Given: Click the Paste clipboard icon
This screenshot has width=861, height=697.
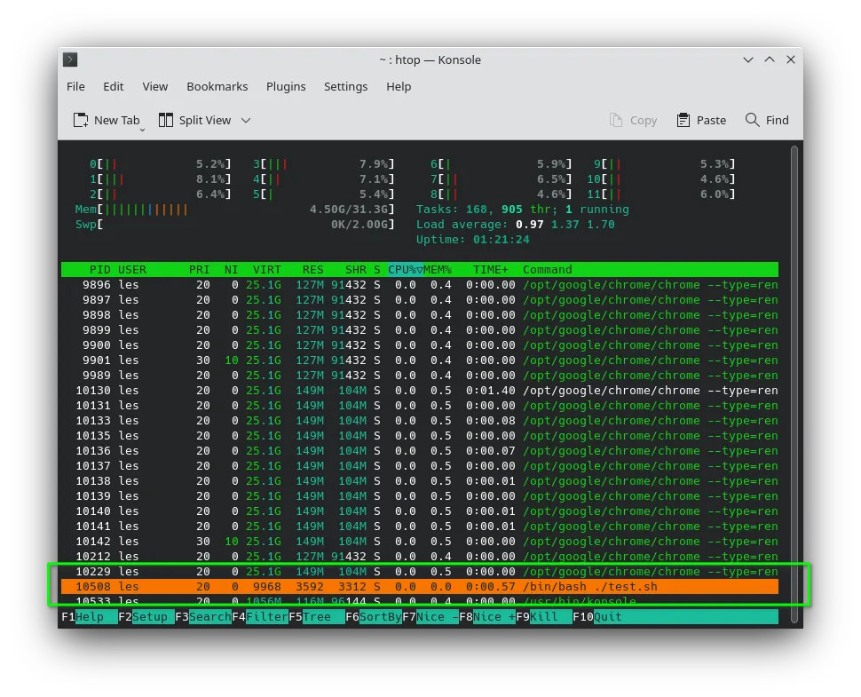Looking at the screenshot, I should pos(683,120).
